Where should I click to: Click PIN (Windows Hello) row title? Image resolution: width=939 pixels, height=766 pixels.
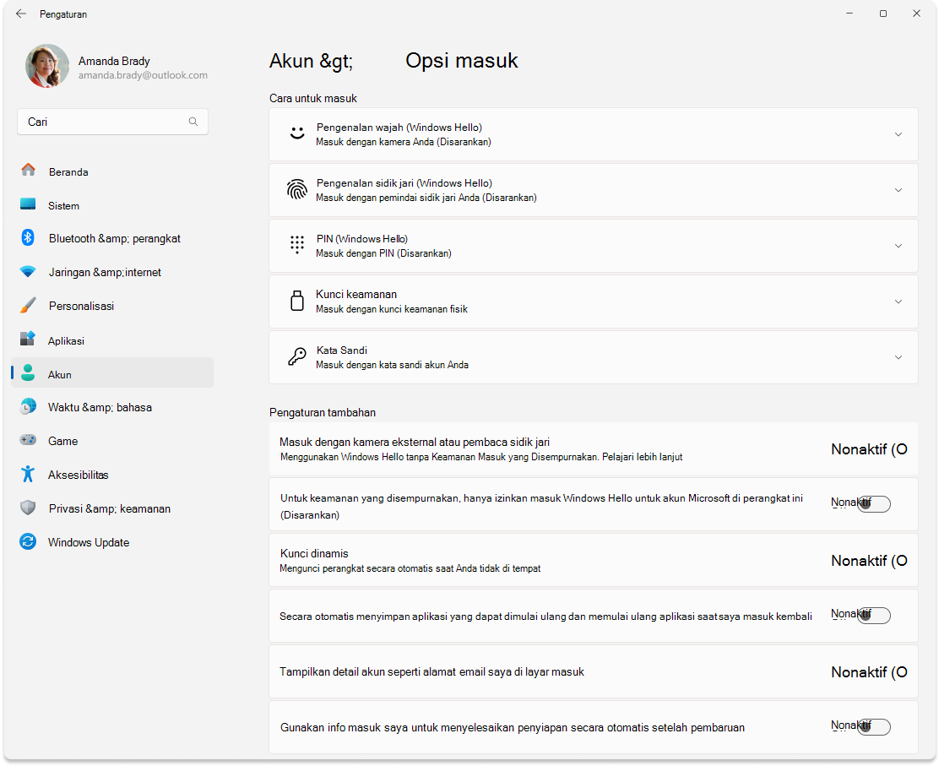(361, 239)
